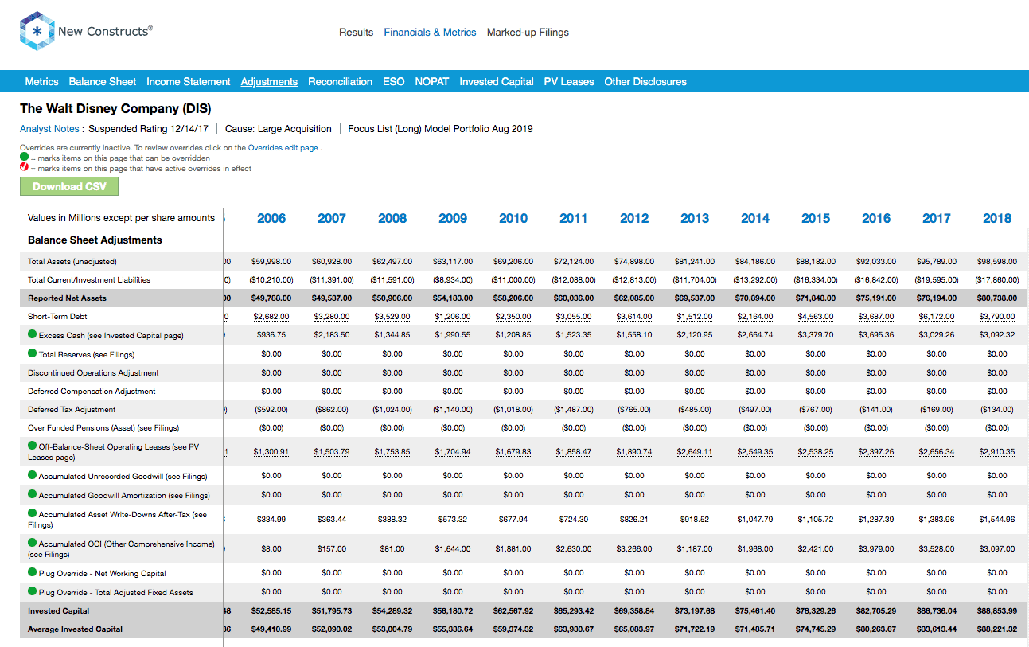Click the 2010 column header
The image size is (1029, 647).
point(513,218)
